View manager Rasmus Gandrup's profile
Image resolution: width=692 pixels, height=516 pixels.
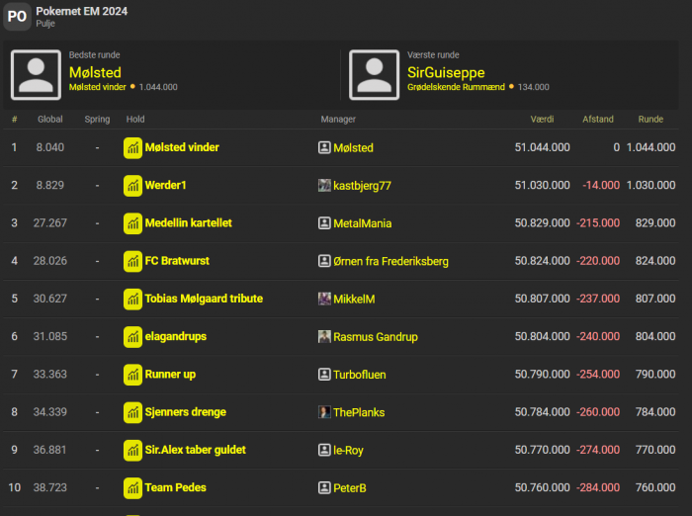click(x=376, y=337)
